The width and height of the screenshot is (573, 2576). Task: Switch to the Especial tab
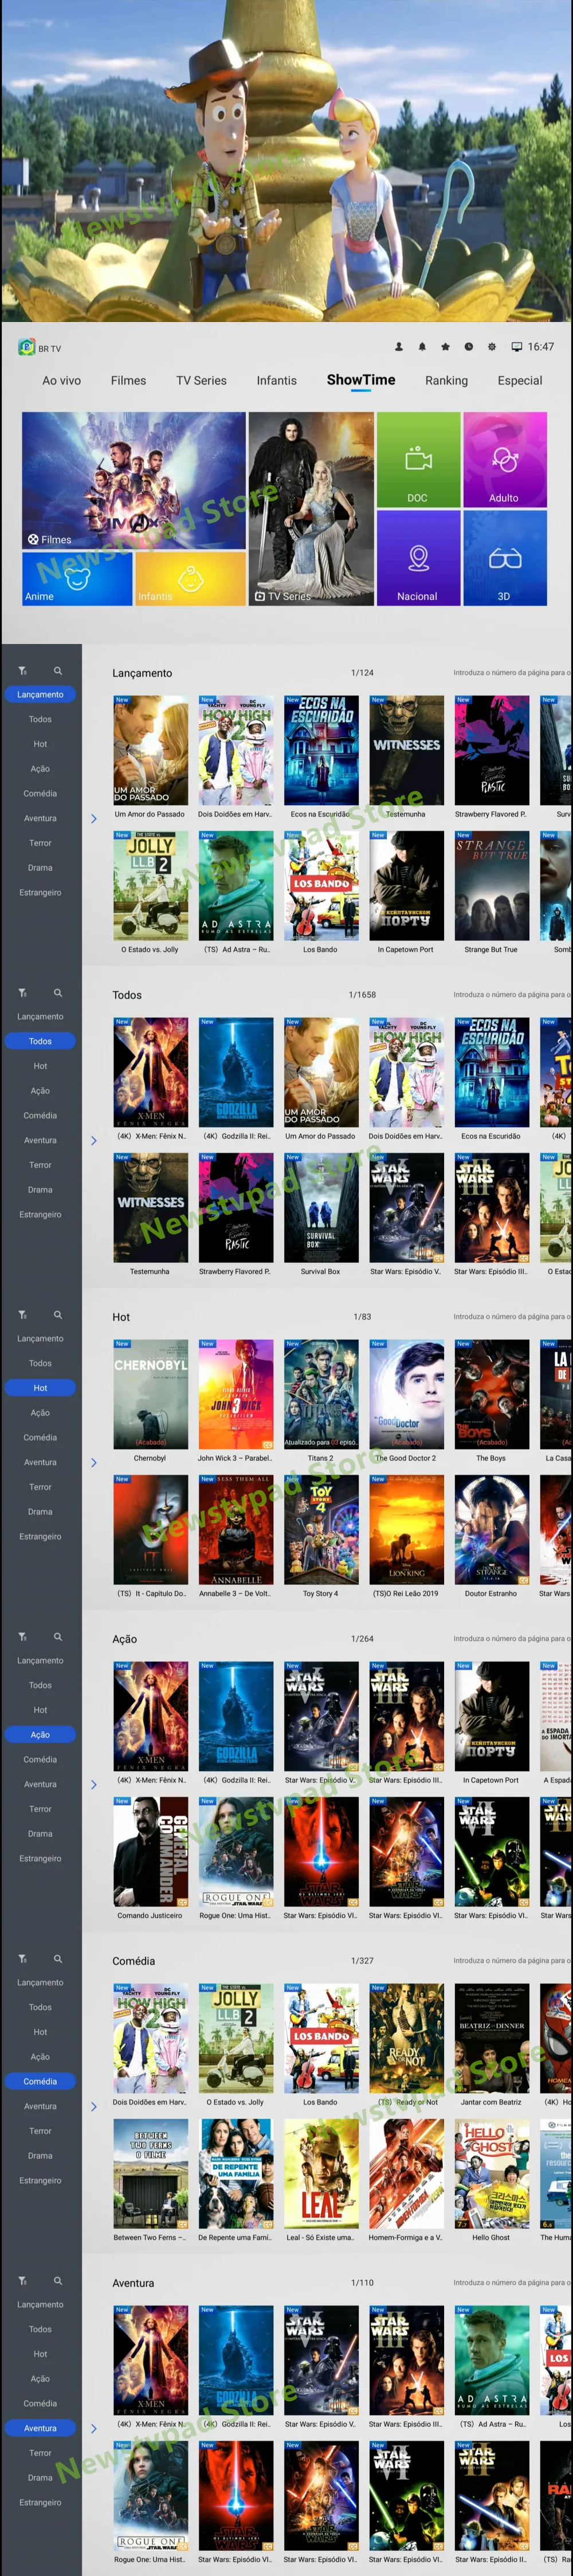520,381
